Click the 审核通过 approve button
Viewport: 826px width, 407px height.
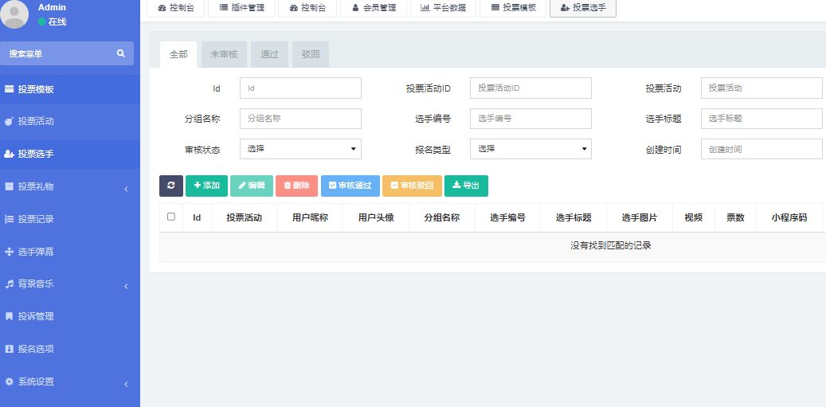[x=350, y=186]
